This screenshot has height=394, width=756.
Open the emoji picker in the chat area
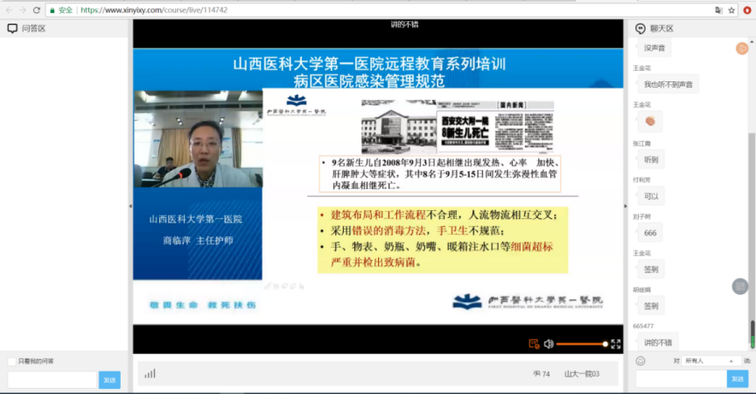pos(640,361)
